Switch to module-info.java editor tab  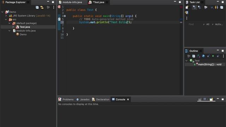[71, 2]
